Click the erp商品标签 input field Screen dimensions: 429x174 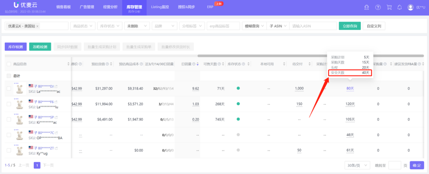tap(223, 26)
